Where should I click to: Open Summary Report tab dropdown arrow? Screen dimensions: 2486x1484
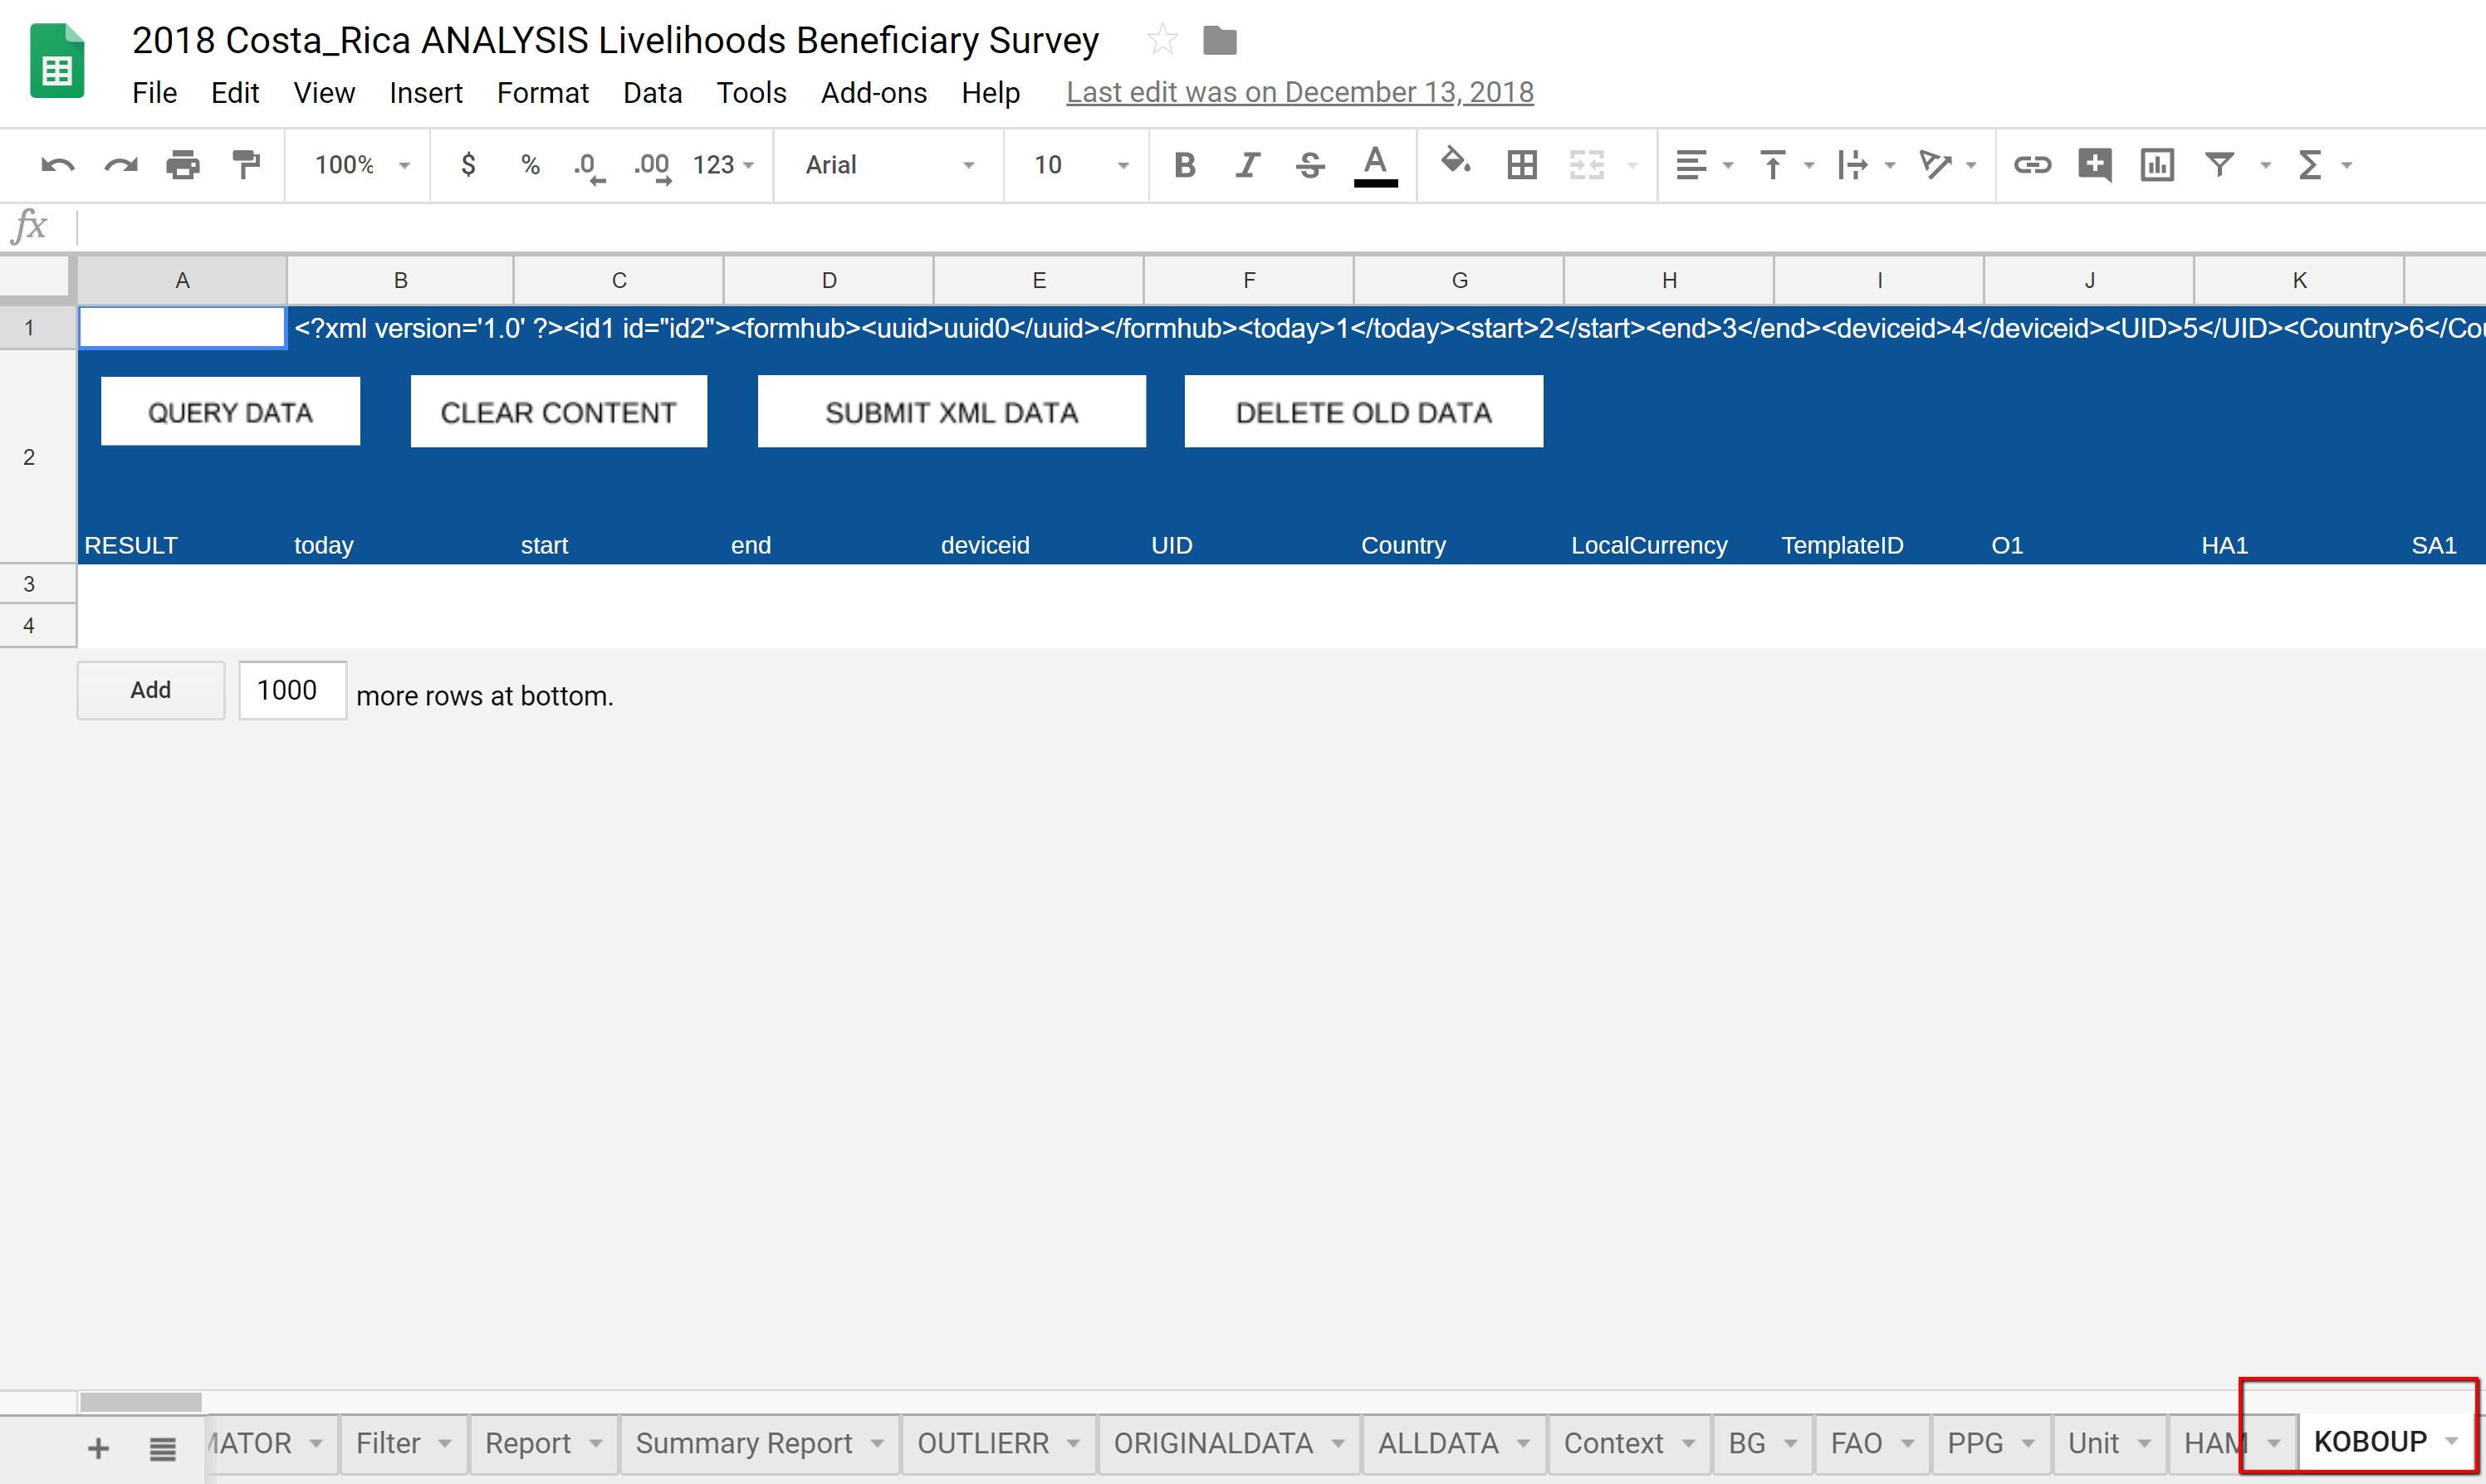click(x=878, y=1443)
